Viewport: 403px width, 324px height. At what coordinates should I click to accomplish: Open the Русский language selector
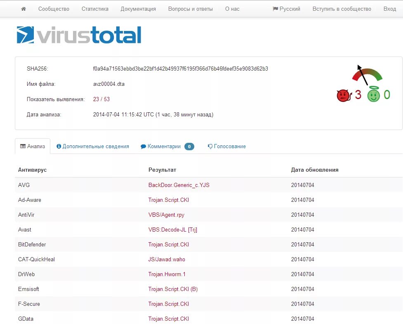[286, 9]
